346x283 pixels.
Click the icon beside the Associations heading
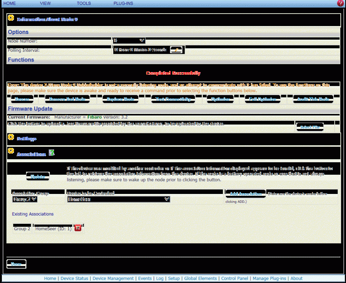coord(52,153)
